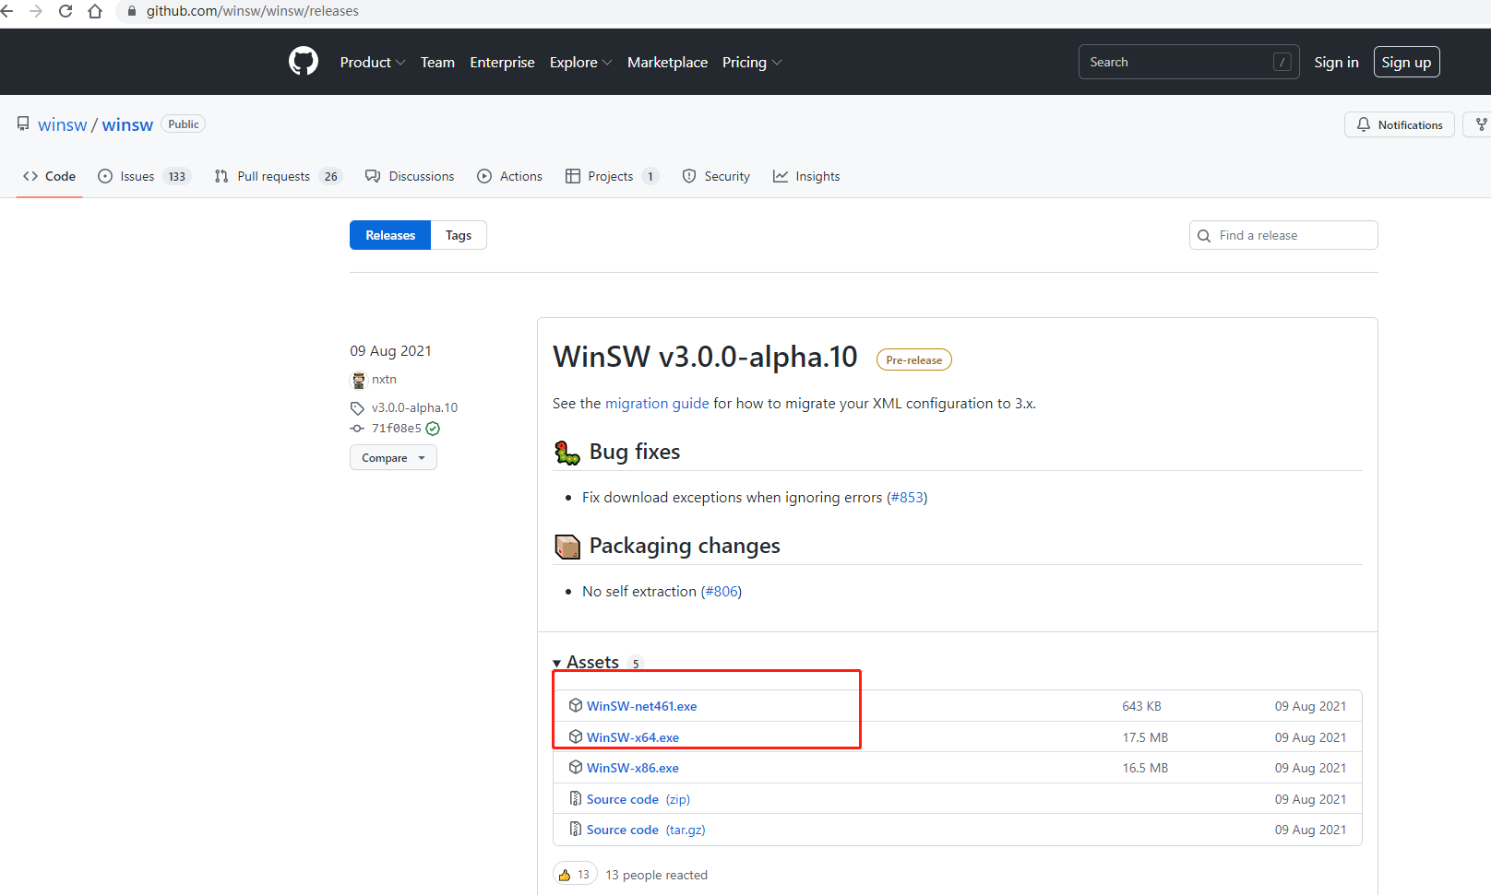Open the v3.0.0-alpha.10 tag link
The image size is (1491, 895).
414,407
